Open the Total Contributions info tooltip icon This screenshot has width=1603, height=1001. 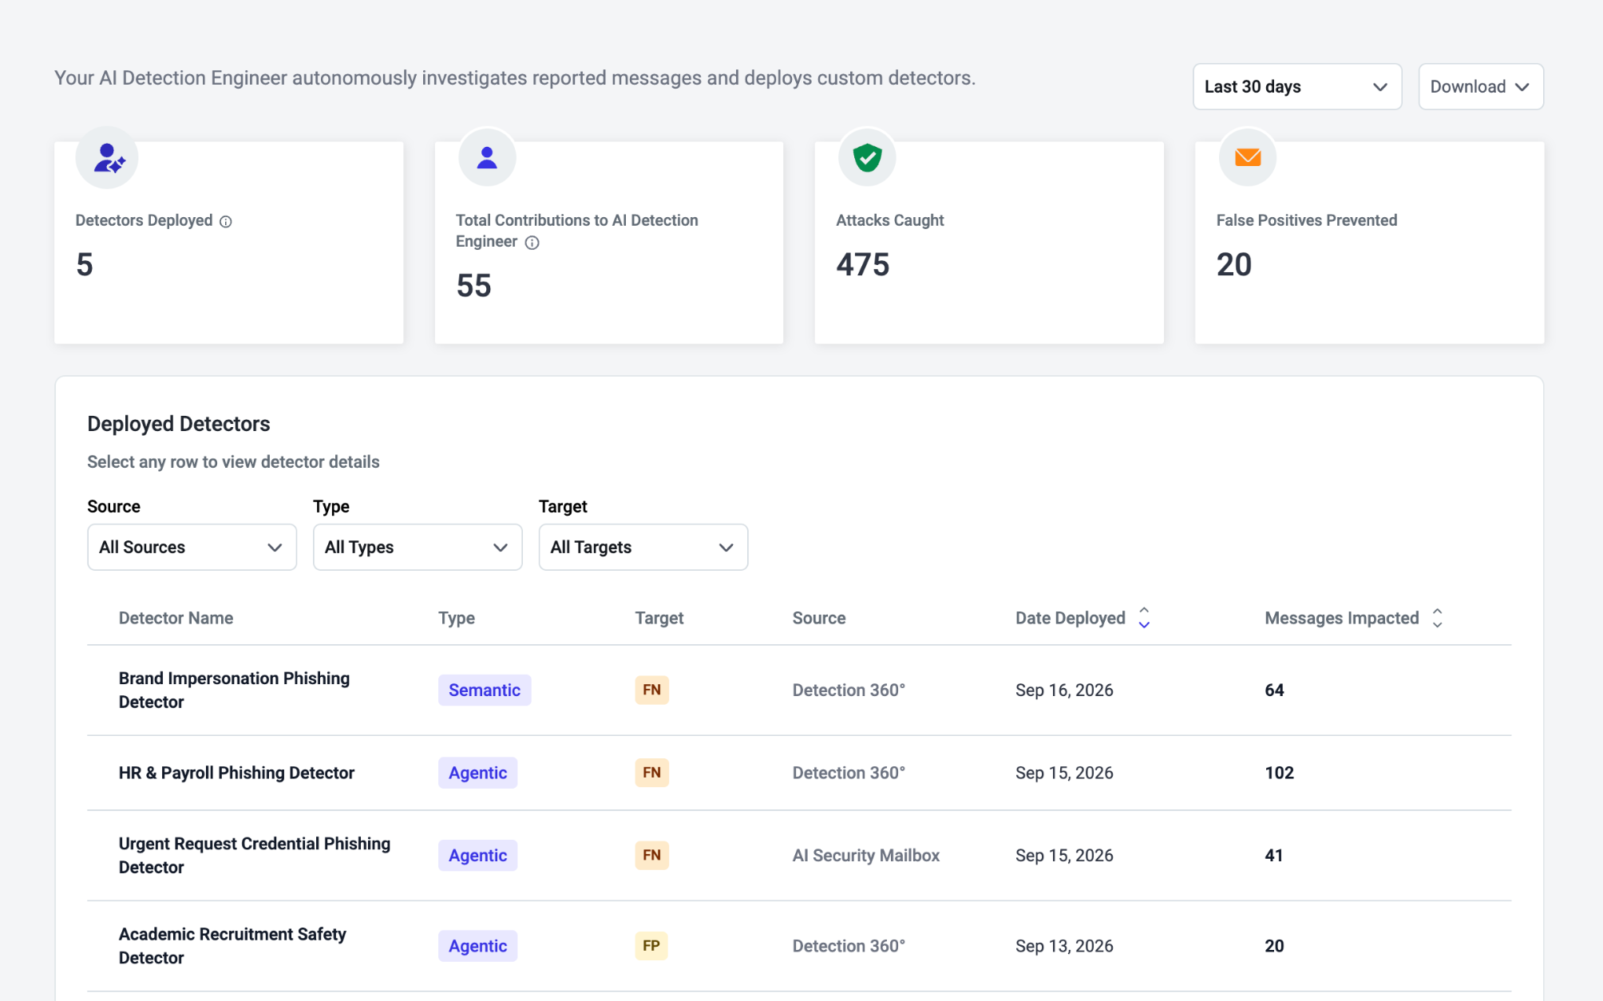pos(532,243)
